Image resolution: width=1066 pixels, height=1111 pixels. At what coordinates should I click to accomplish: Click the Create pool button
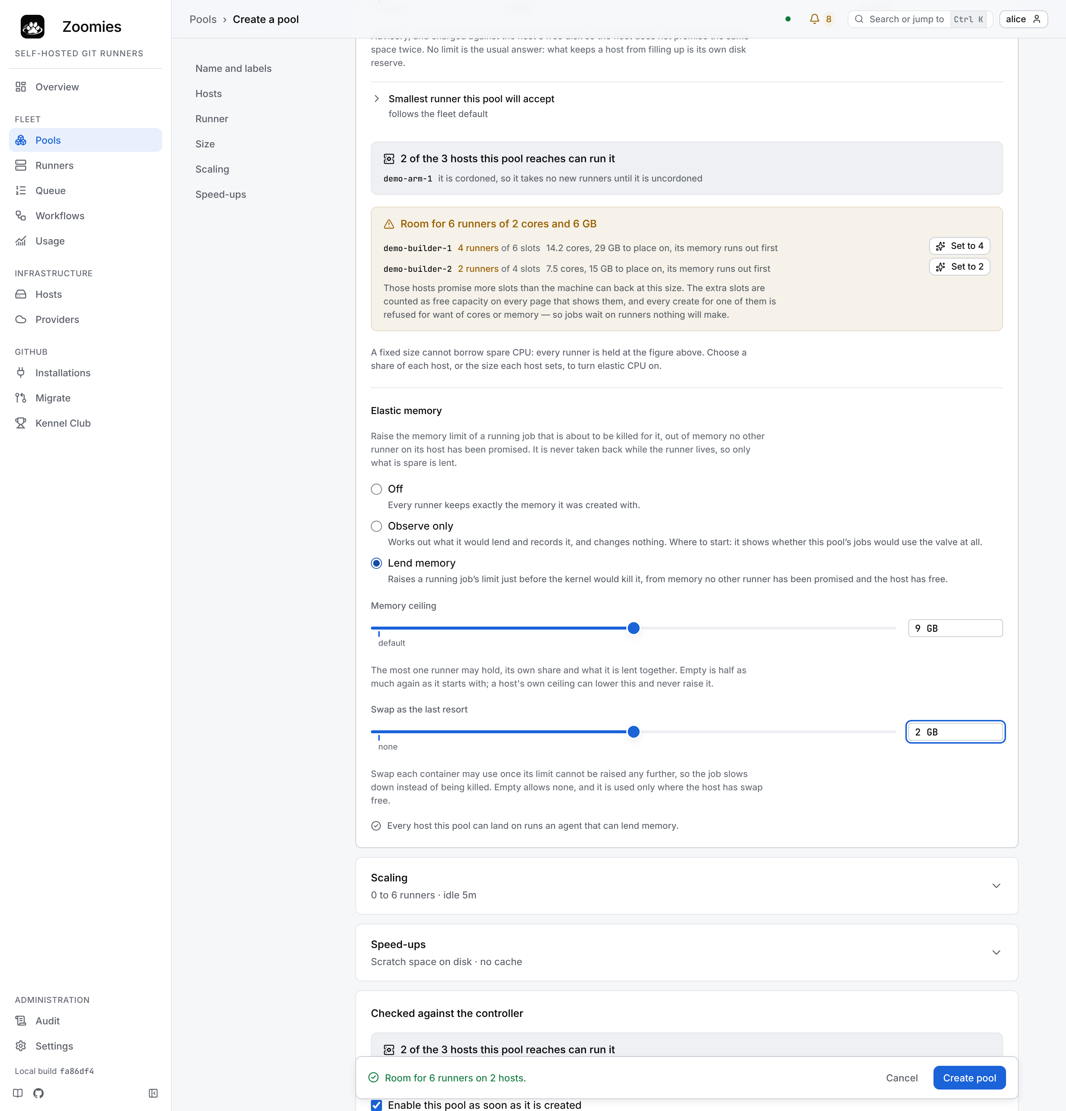coord(969,1078)
